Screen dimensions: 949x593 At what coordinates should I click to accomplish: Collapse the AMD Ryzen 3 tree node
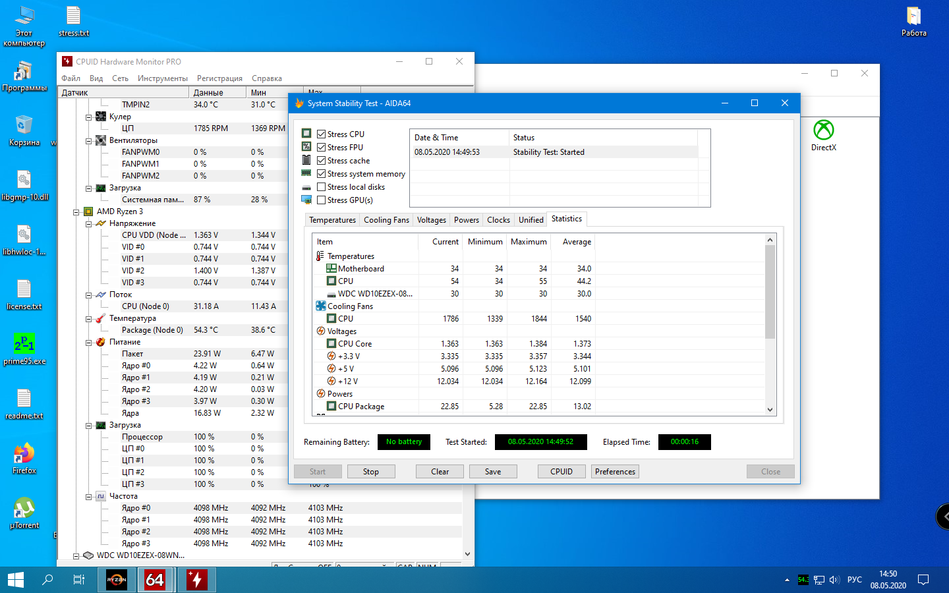(x=76, y=212)
